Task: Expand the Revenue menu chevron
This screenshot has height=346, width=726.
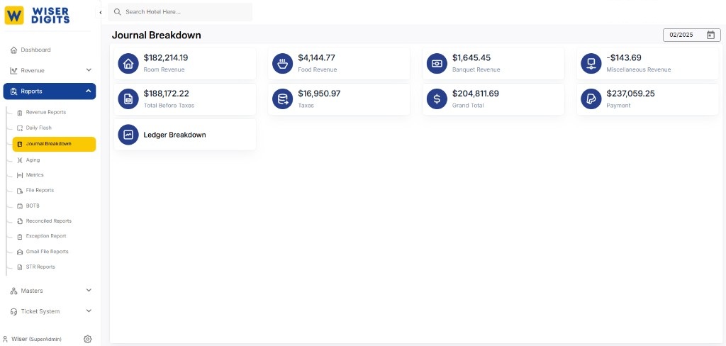Action: (x=89, y=70)
